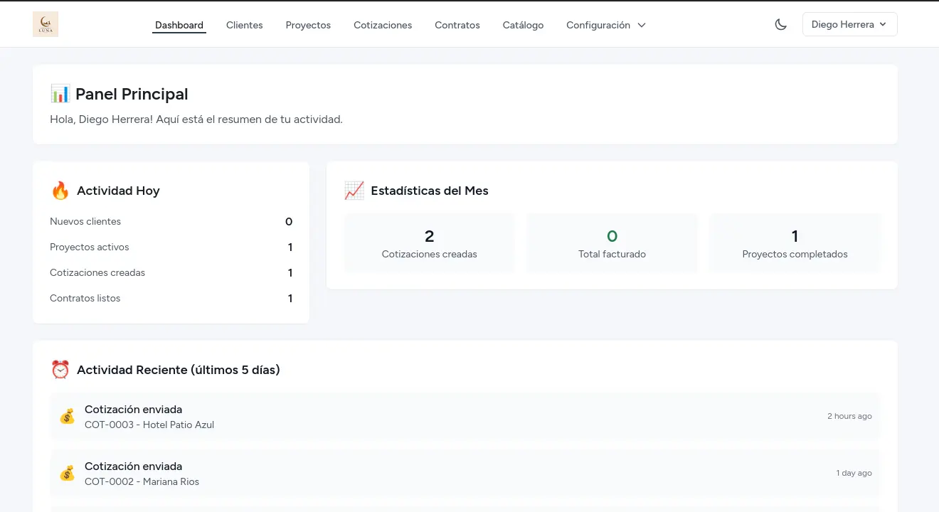
Task: Click the trending chart icon beside Estadísticas del Mes
Action: click(x=354, y=191)
